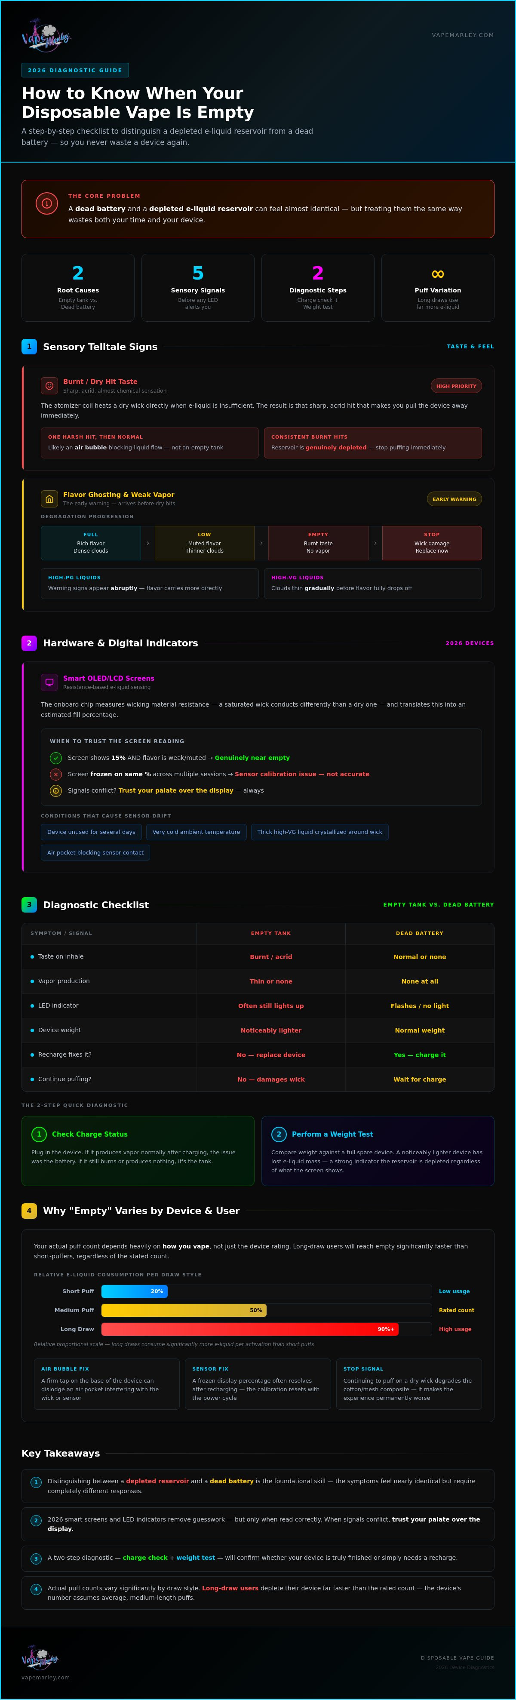Click the number 3 badge of Diagnostic Checklist
516x1700 pixels.
click(x=29, y=905)
